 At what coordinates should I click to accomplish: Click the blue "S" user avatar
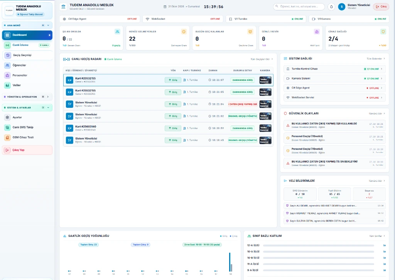coord(342,7)
